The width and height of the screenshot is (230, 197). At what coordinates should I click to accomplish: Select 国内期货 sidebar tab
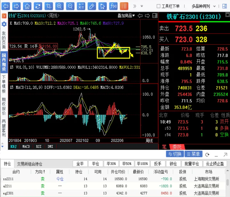(4, 62)
